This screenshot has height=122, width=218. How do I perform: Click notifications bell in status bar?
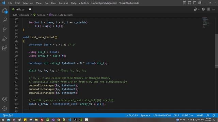(x=214, y=115)
